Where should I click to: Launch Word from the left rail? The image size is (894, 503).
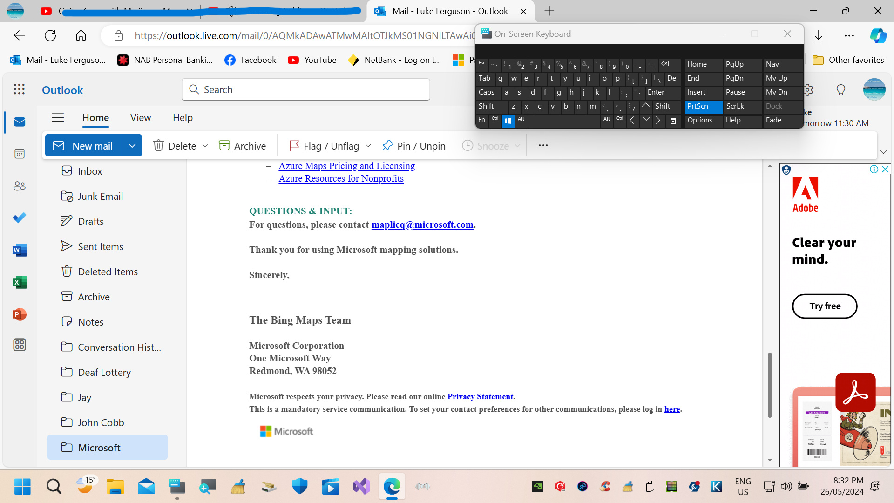tap(20, 250)
